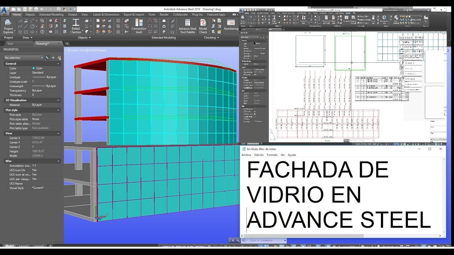Collapse the Plot style section
The width and height of the screenshot is (454, 255).
(59, 110)
